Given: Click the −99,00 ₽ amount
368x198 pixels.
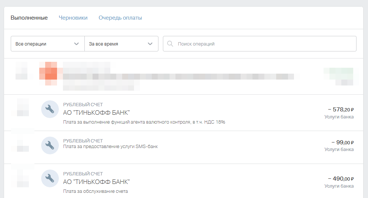Looking at the screenshot, I should coord(342,142).
